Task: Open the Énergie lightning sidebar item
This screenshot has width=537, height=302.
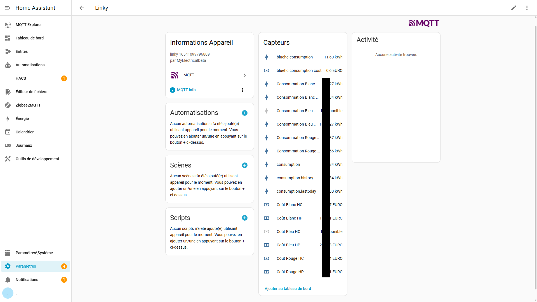Action: click(22, 119)
